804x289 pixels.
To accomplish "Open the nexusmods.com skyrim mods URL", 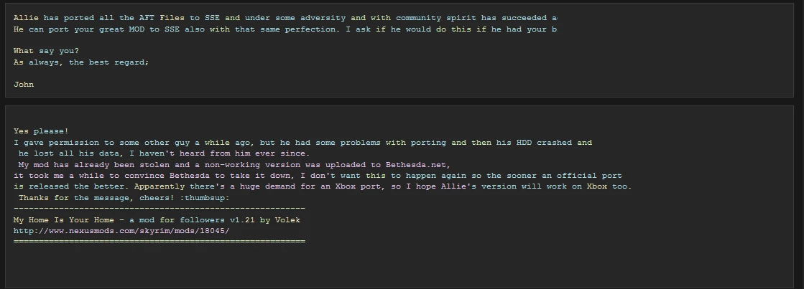I will tap(121, 231).
